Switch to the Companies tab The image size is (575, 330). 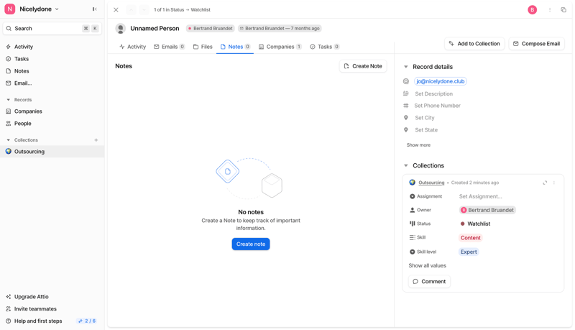[x=280, y=47]
